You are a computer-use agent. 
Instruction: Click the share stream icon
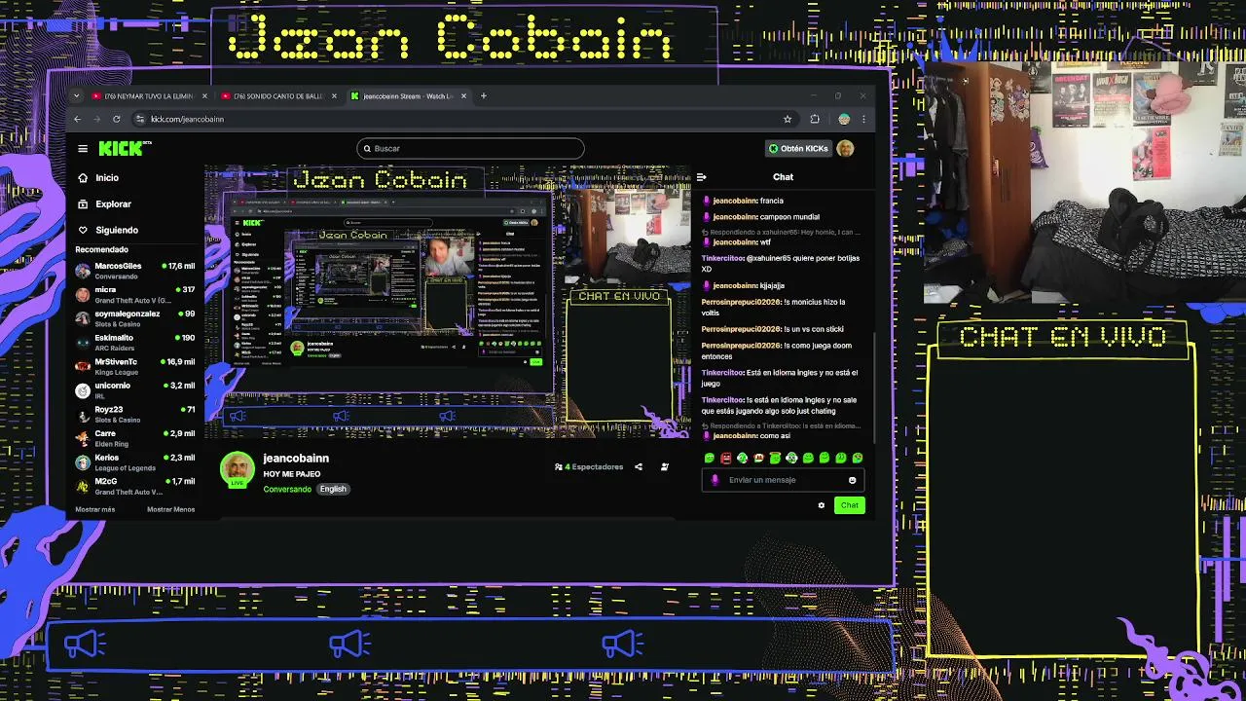click(639, 467)
